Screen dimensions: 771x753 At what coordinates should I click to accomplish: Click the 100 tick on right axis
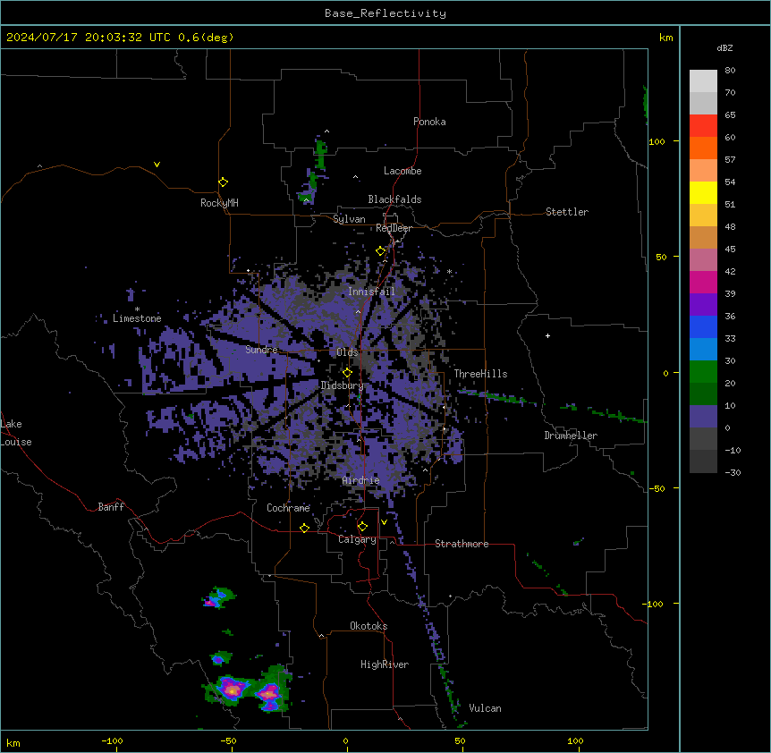point(657,141)
